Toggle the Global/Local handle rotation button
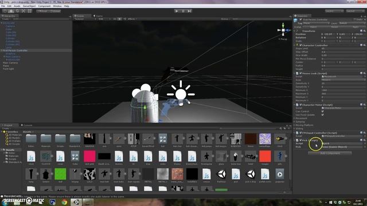 55,11
